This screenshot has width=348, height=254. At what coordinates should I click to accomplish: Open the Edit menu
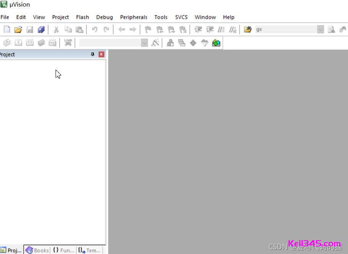pos(21,17)
